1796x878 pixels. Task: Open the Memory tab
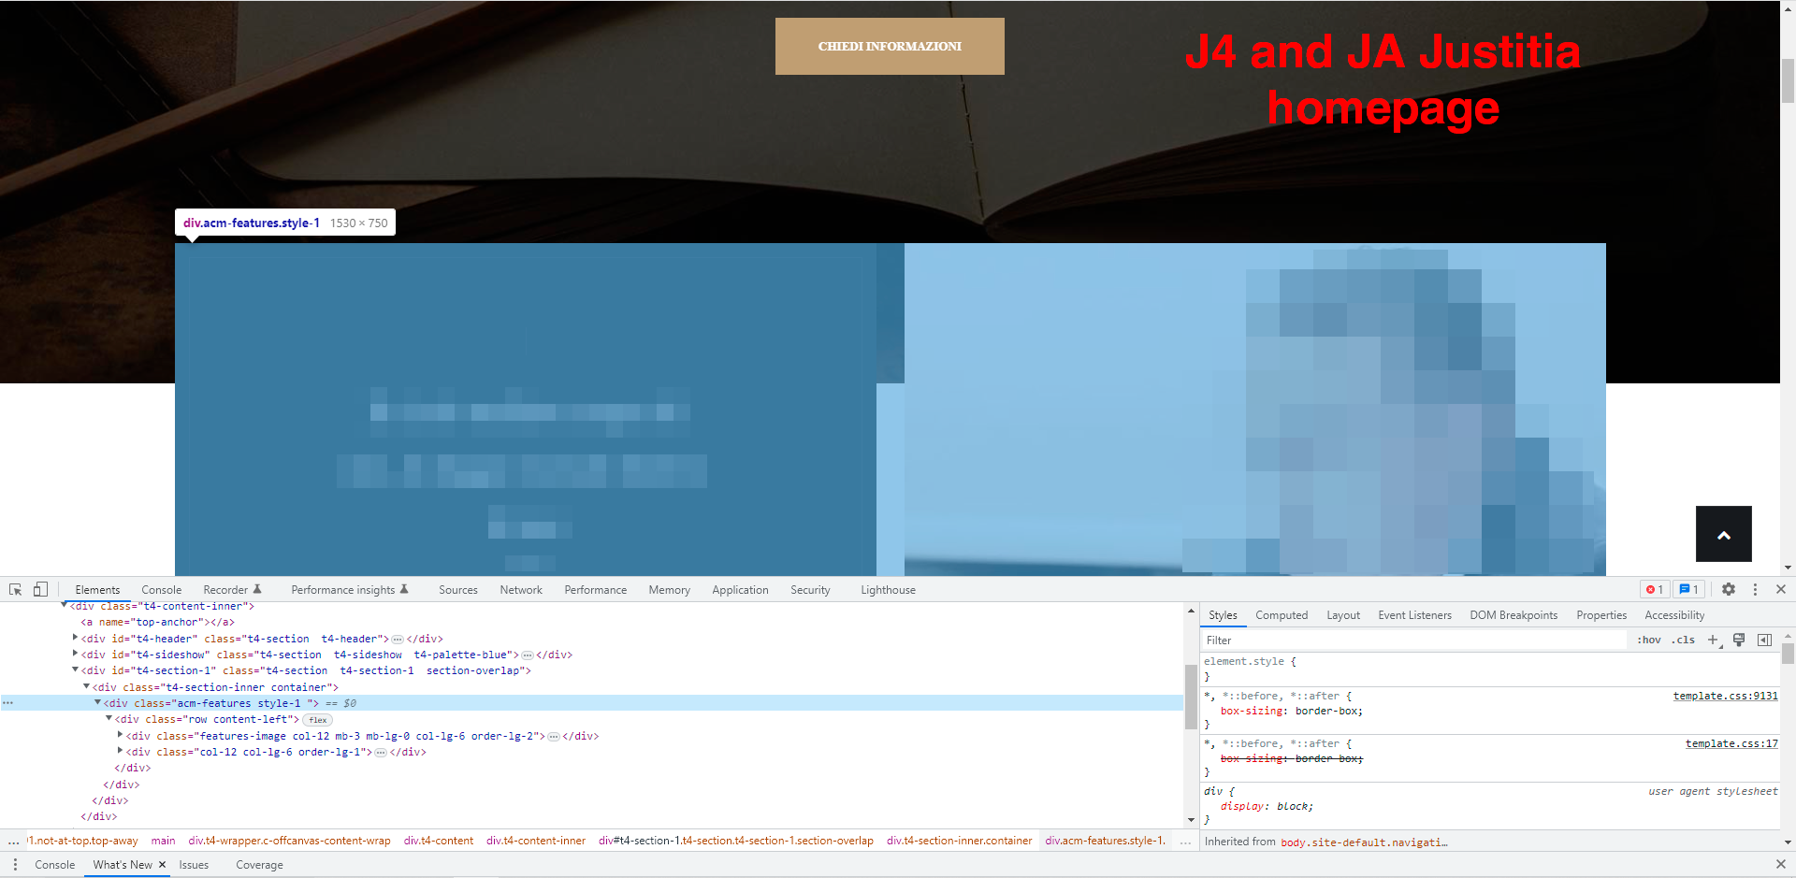pyautogui.click(x=670, y=590)
